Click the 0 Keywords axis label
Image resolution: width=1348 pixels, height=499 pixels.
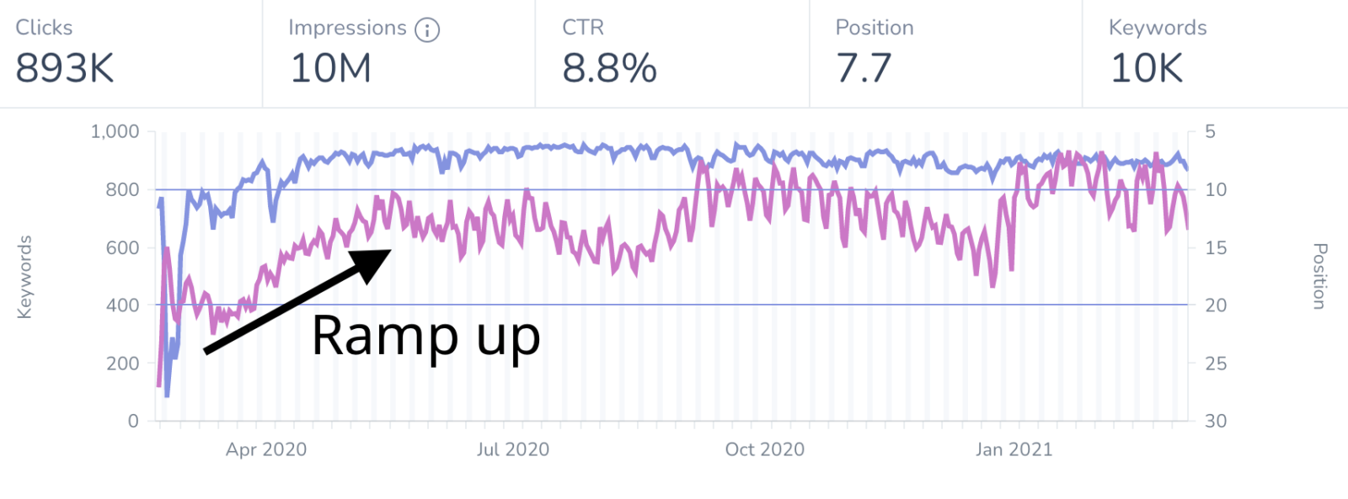pos(133,421)
